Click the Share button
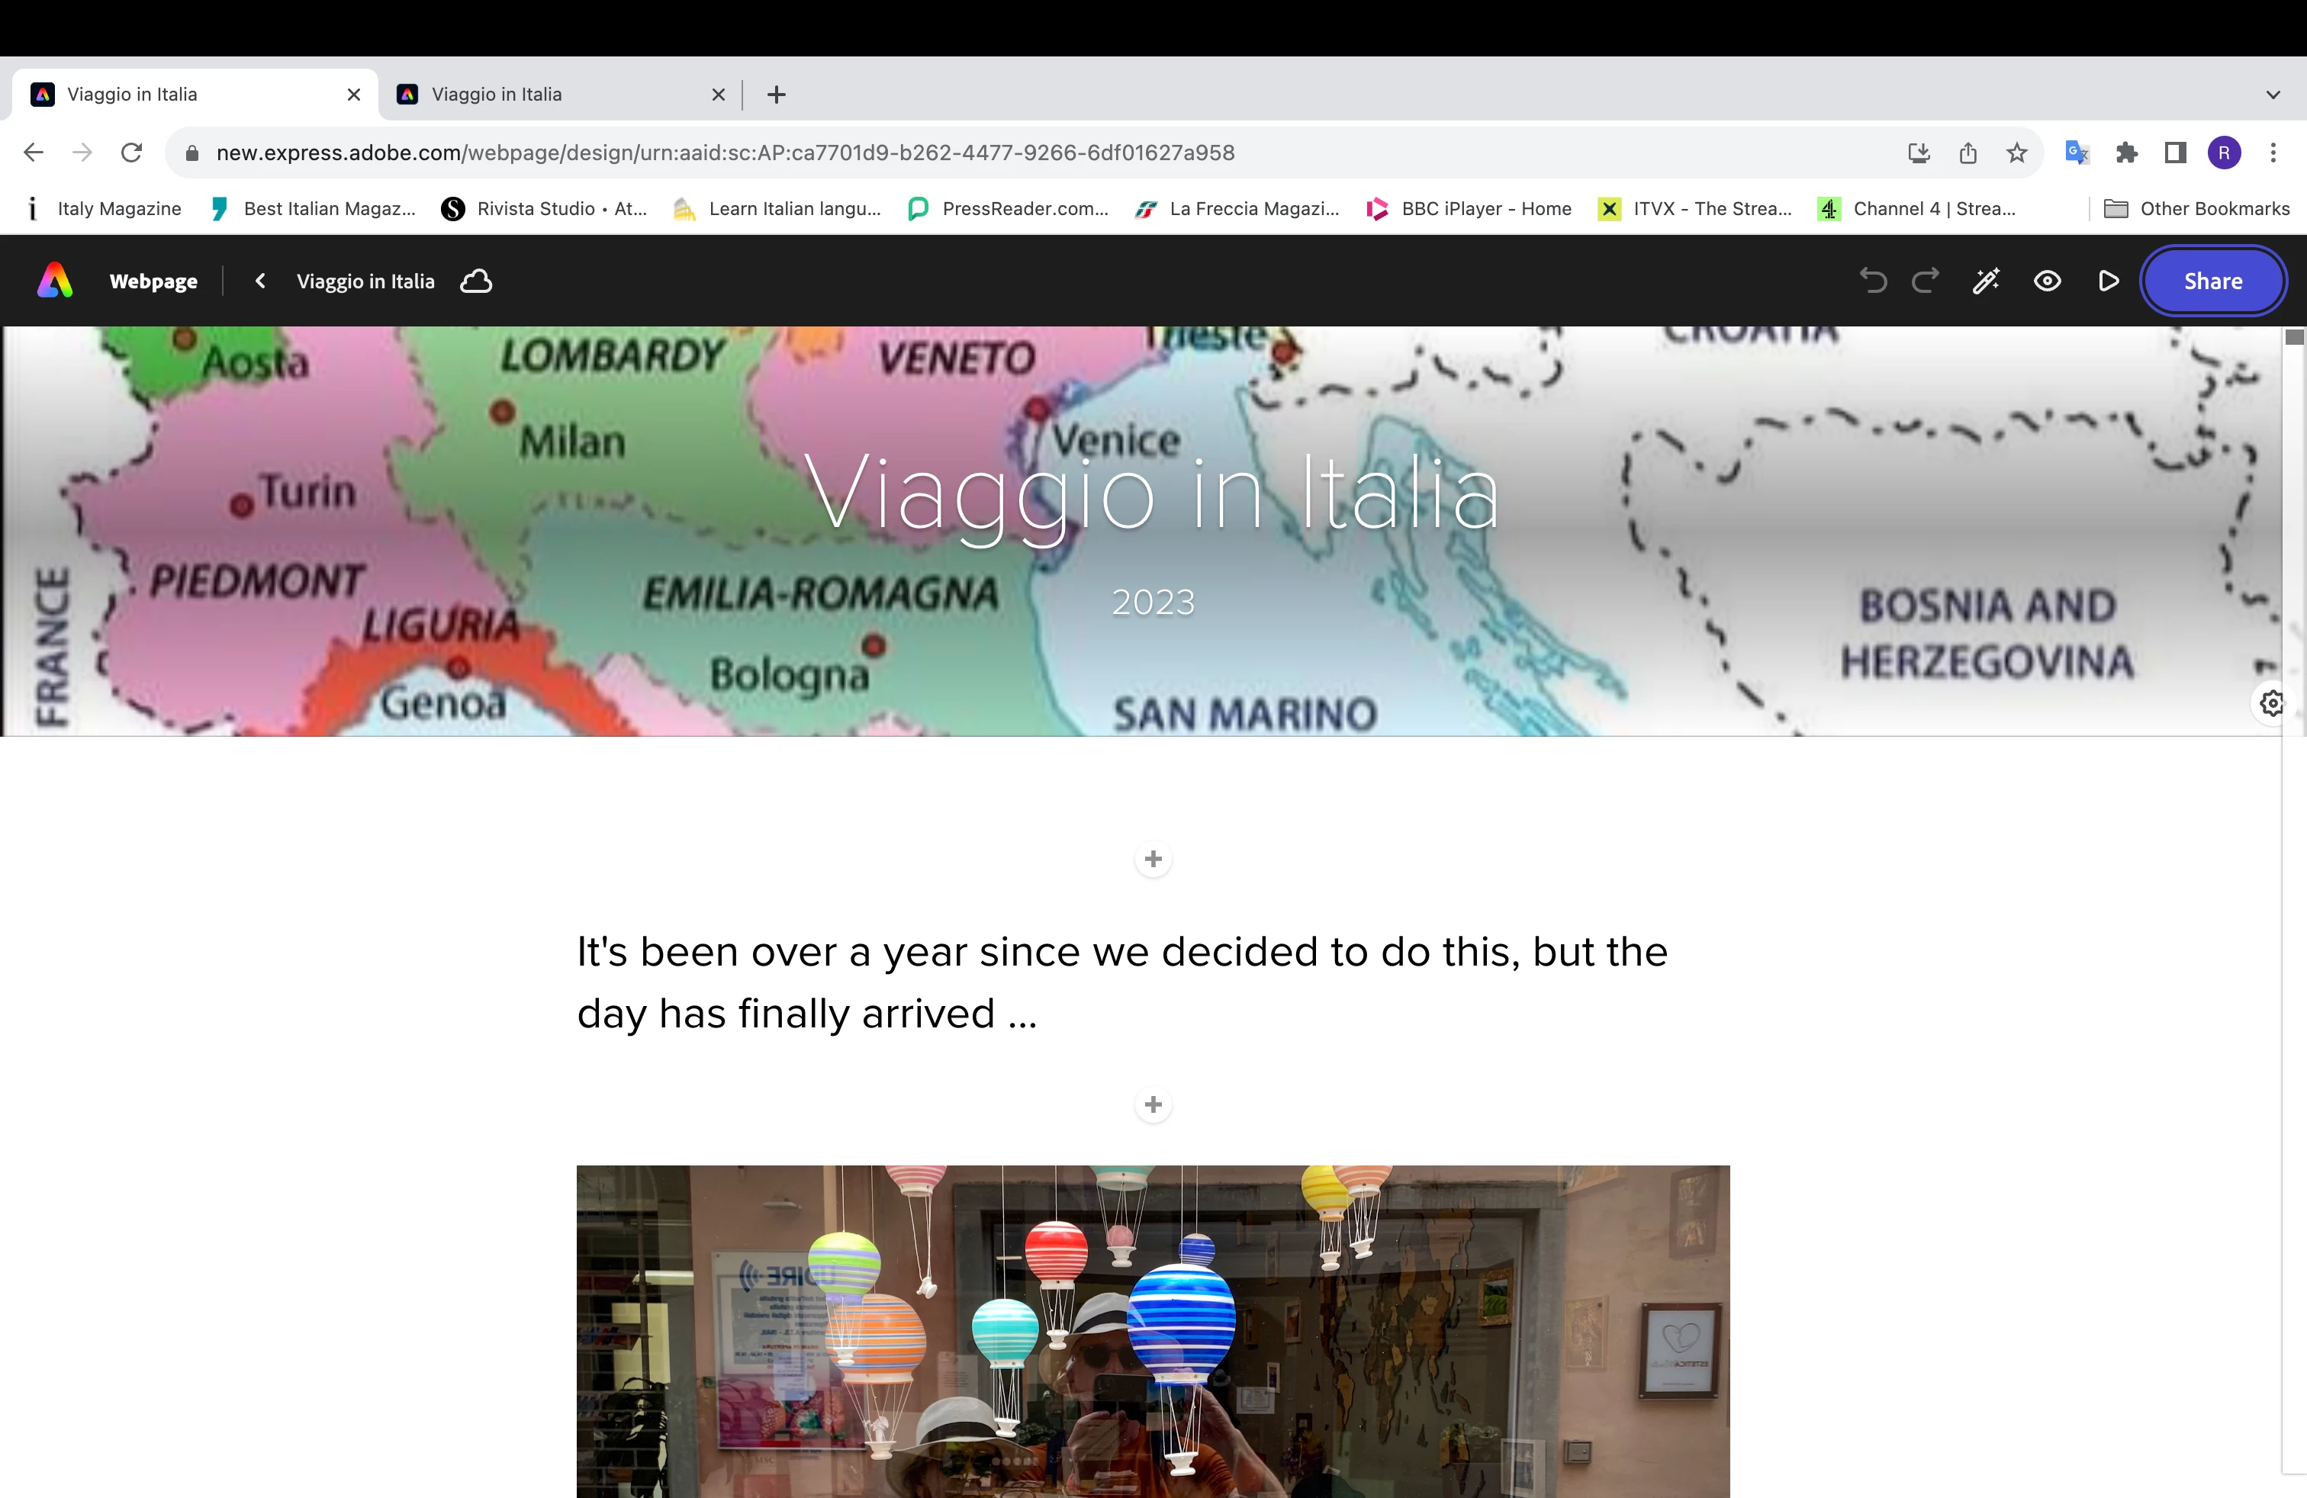The width and height of the screenshot is (2307, 1498). [2213, 281]
